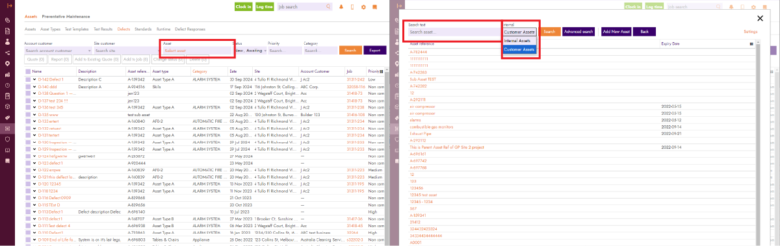
Task: Tick checkbox for D-142 Defect 1 row
Action: coord(28,79)
